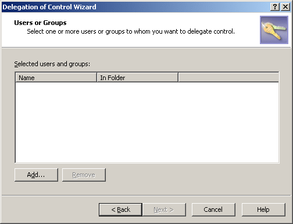
Task: Click the Delegation of Control Wizard title bar
Action: pos(135,7)
